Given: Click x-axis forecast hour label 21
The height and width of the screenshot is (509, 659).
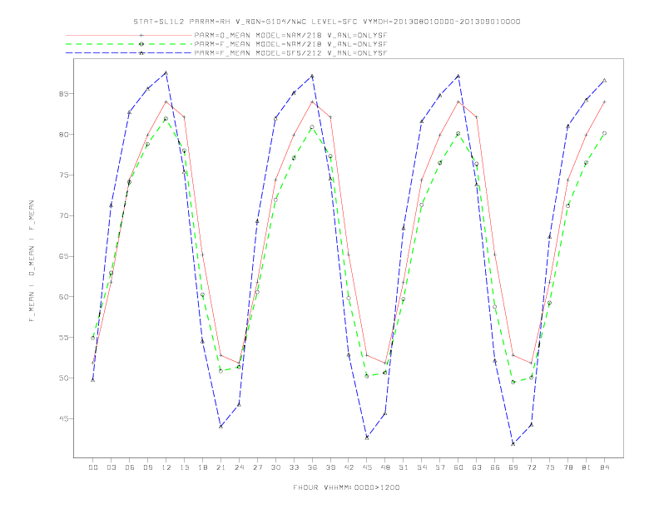Looking at the screenshot, I should pos(221,467).
